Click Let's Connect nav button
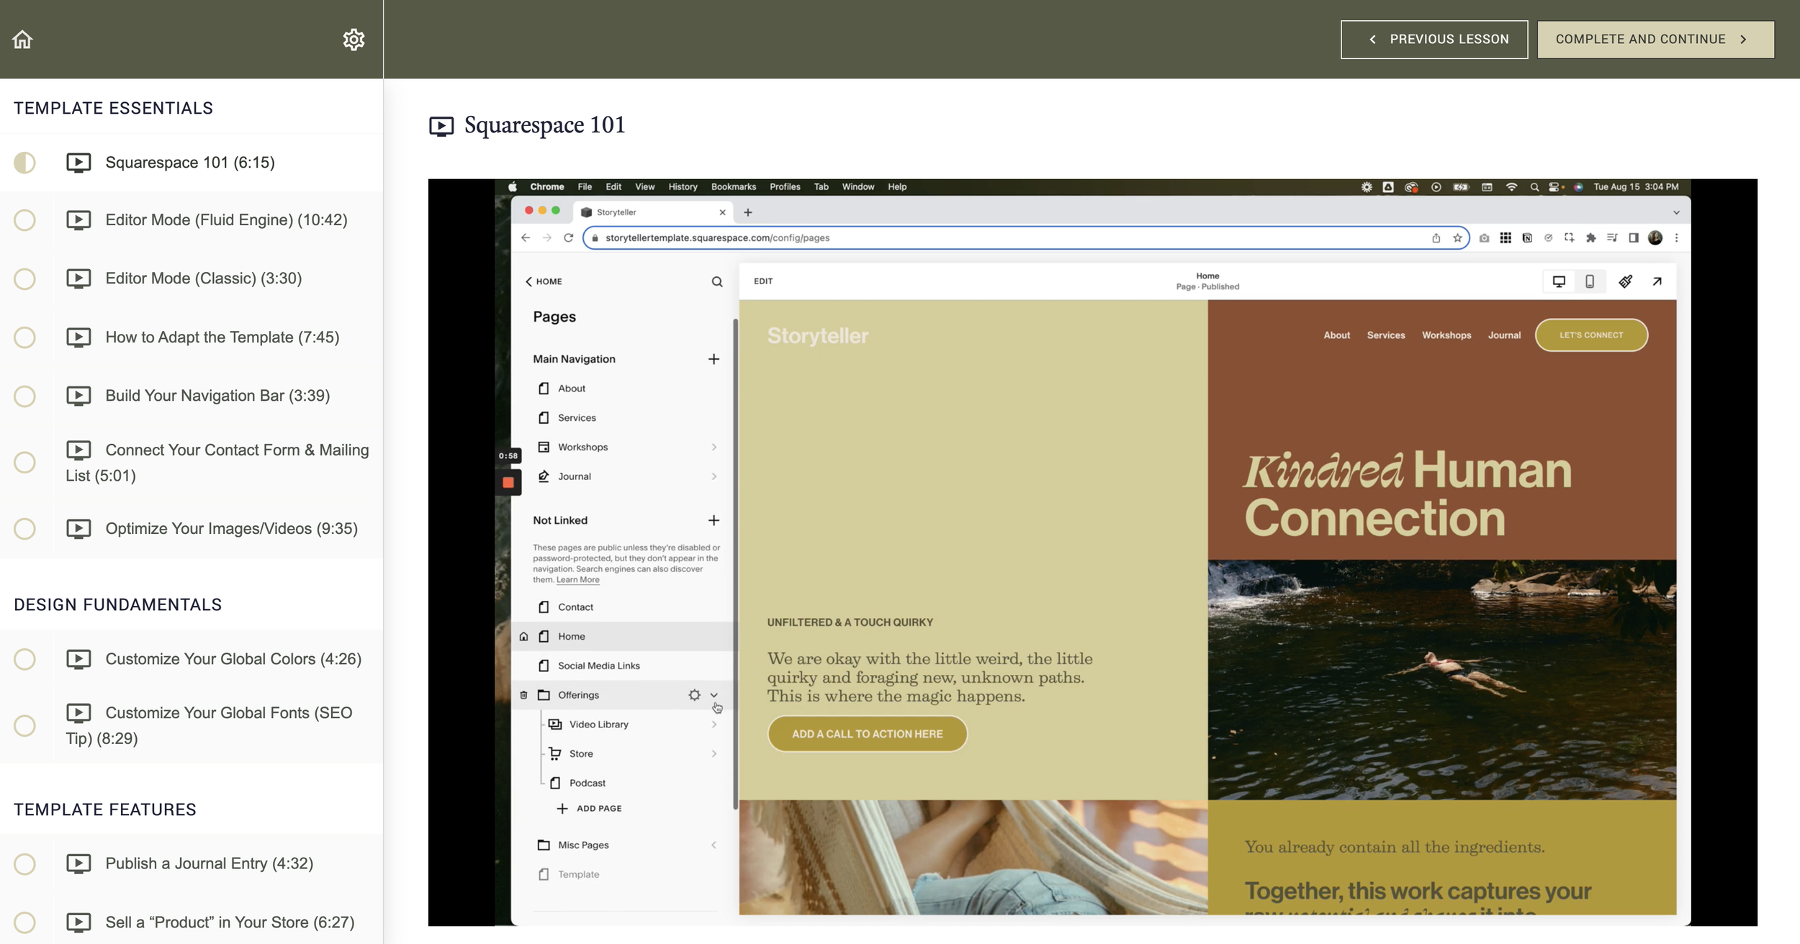The height and width of the screenshot is (944, 1800). click(1591, 335)
